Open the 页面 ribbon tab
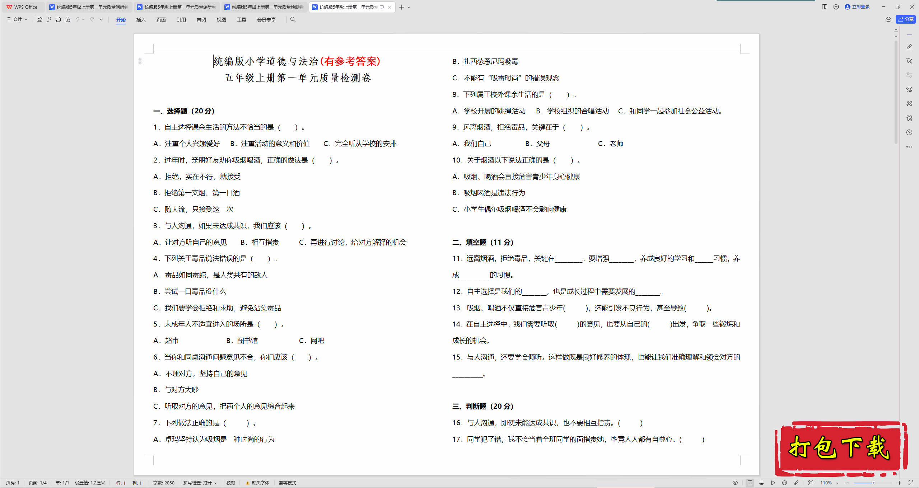919x488 pixels. pos(161,20)
